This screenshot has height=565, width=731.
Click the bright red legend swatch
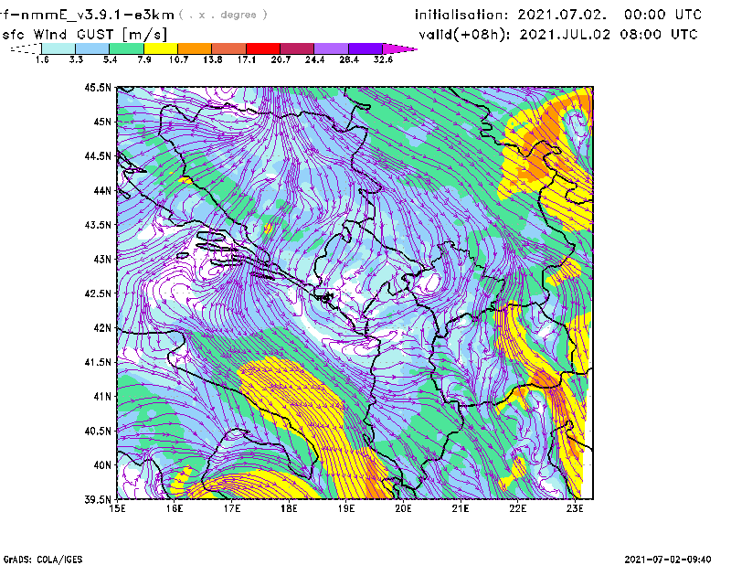point(263,48)
